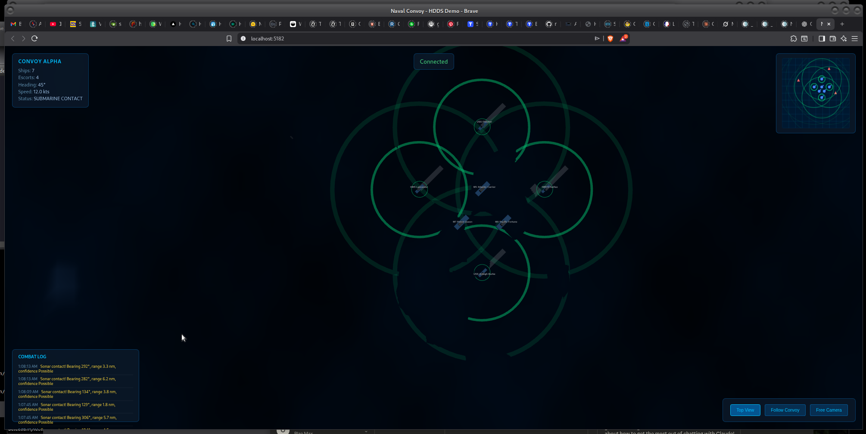Click the Brave Rewards triangle icon
Viewport: 866px width, 434px height.
[x=623, y=38]
